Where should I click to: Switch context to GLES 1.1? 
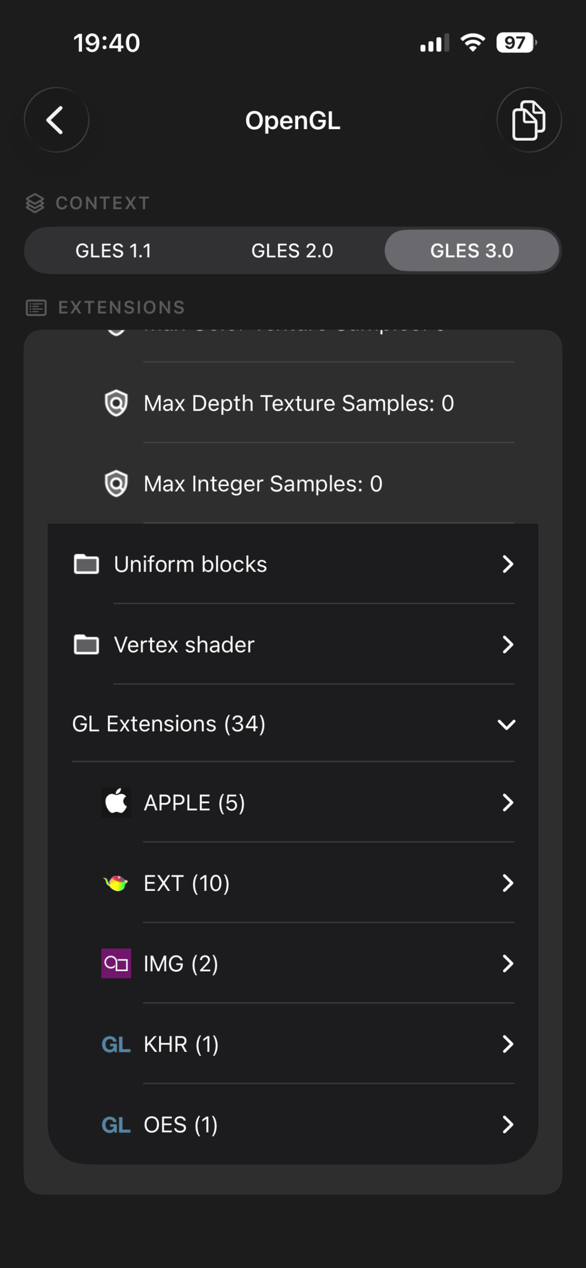tap(113, 251)
